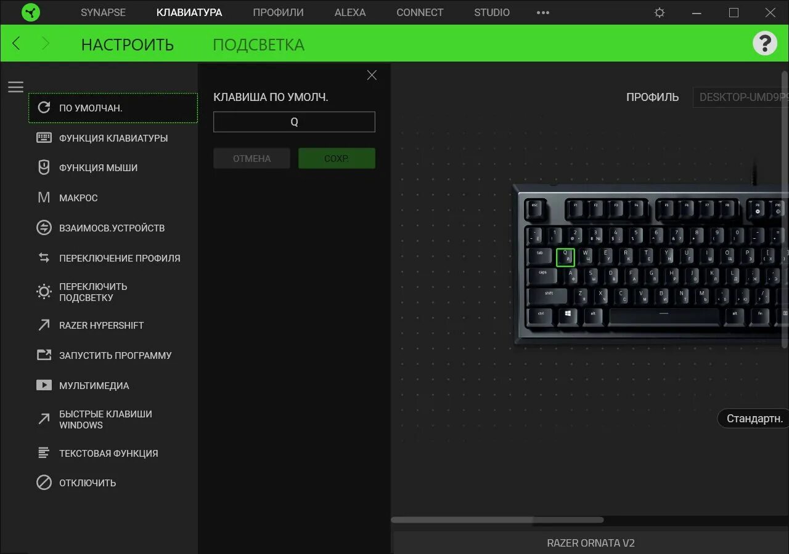Click the esc key on keyboard image
The width and height of the screenshot is (789, 554).
pos(535,209)
